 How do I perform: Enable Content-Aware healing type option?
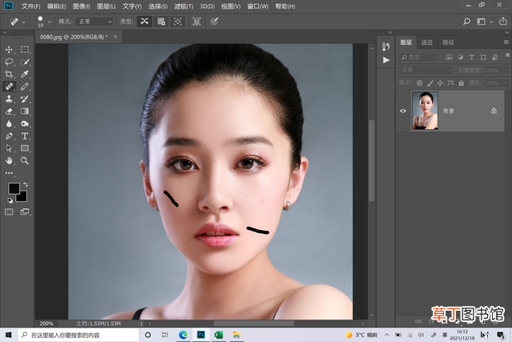[x=144, y=22]
